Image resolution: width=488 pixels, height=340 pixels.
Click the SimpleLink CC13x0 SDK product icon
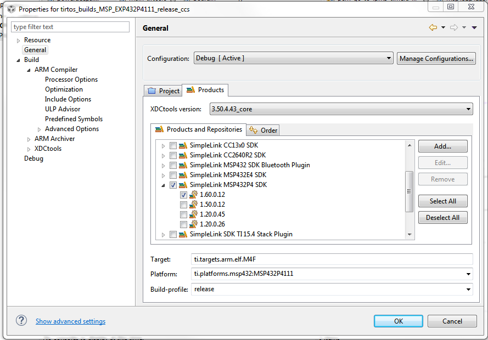(183, 145)
